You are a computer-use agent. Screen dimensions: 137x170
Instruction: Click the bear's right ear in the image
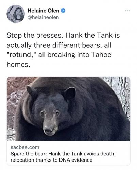(x=70, y=93)
